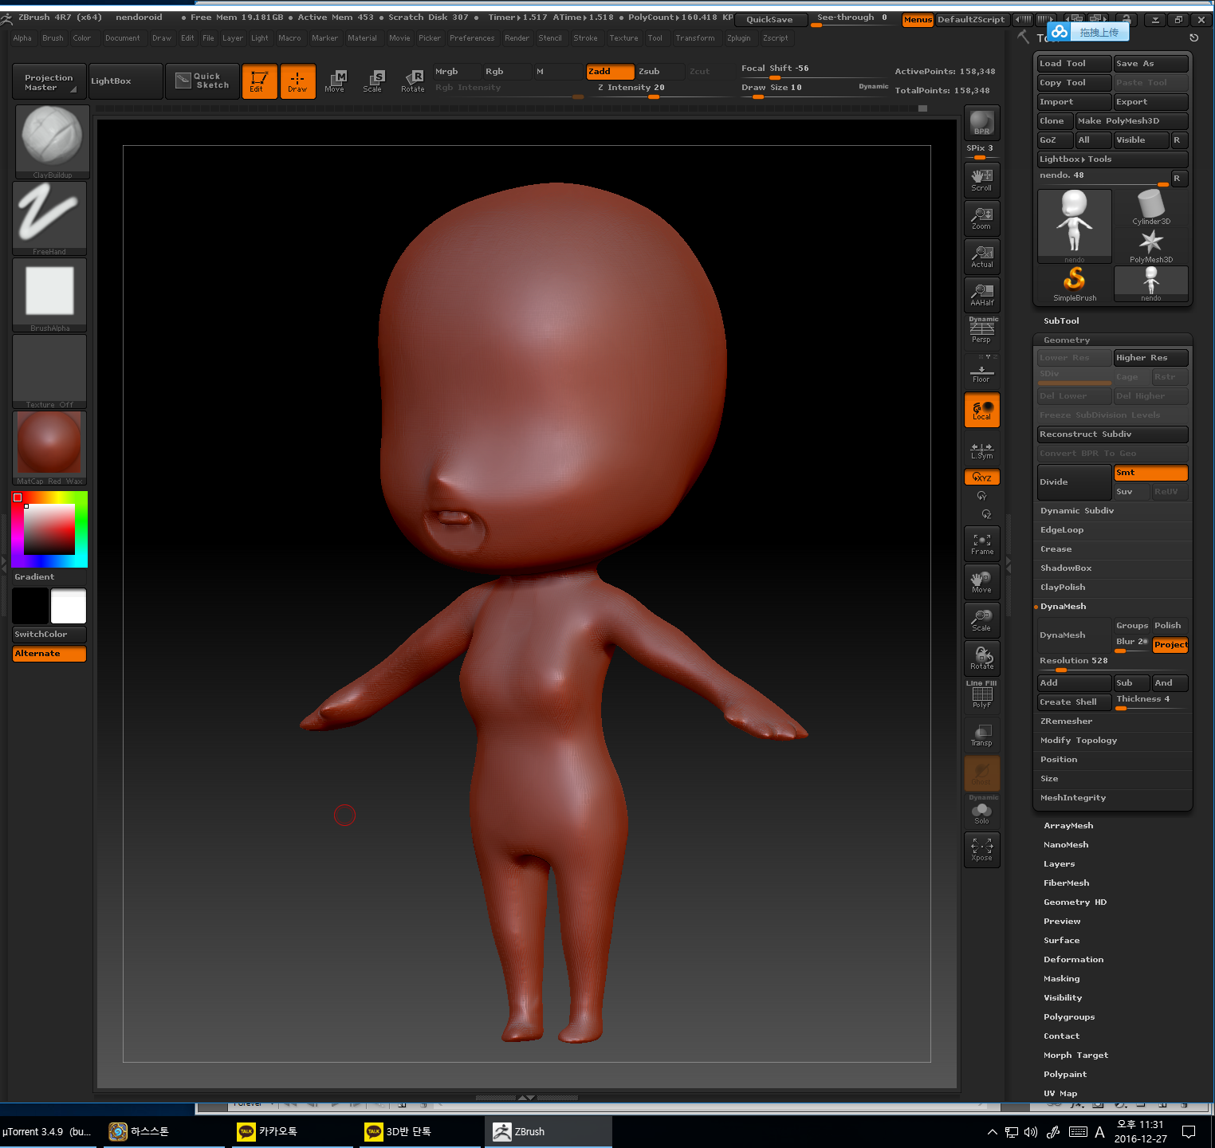This screenshot has width=1215, height=1148.
Task: Toggle the Smt option beside Divide
Action: click(1150, 473)
